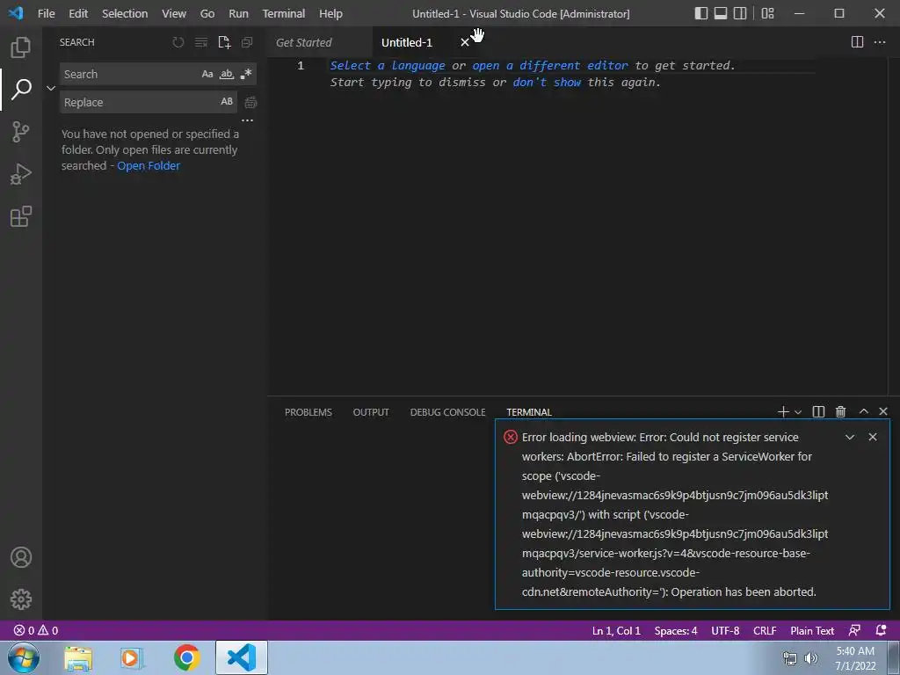
Task: Toggle Panel layout icon in title bar
Action: (x=721, y=13)
